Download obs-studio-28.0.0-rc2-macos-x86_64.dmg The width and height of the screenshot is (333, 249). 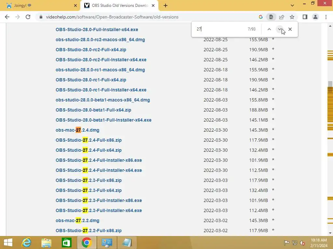point(100,40)
